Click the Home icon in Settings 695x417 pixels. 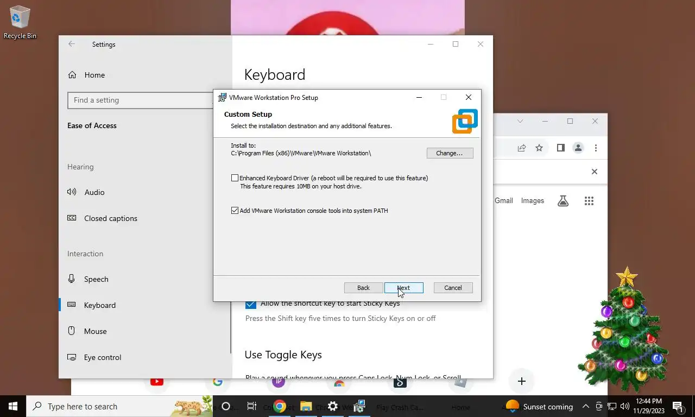click(72, 75)
